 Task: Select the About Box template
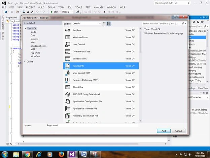tap(101, 87)
